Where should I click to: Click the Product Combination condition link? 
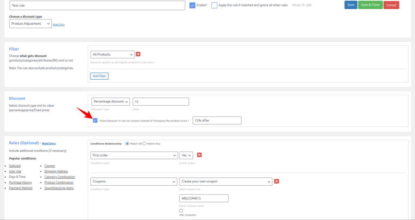[59, 182]
